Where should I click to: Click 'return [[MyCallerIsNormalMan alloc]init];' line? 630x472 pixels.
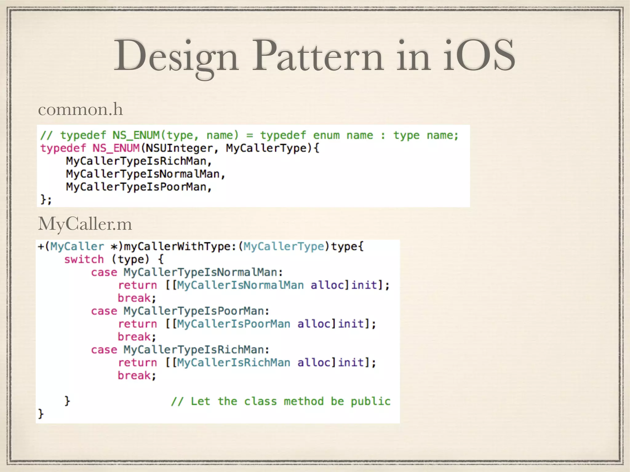[x=254, y=285]
